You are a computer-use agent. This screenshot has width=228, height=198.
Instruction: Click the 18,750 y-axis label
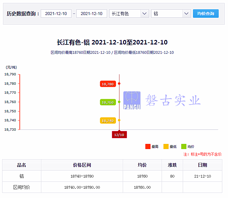pyautogui.click(x=10, y=111)
